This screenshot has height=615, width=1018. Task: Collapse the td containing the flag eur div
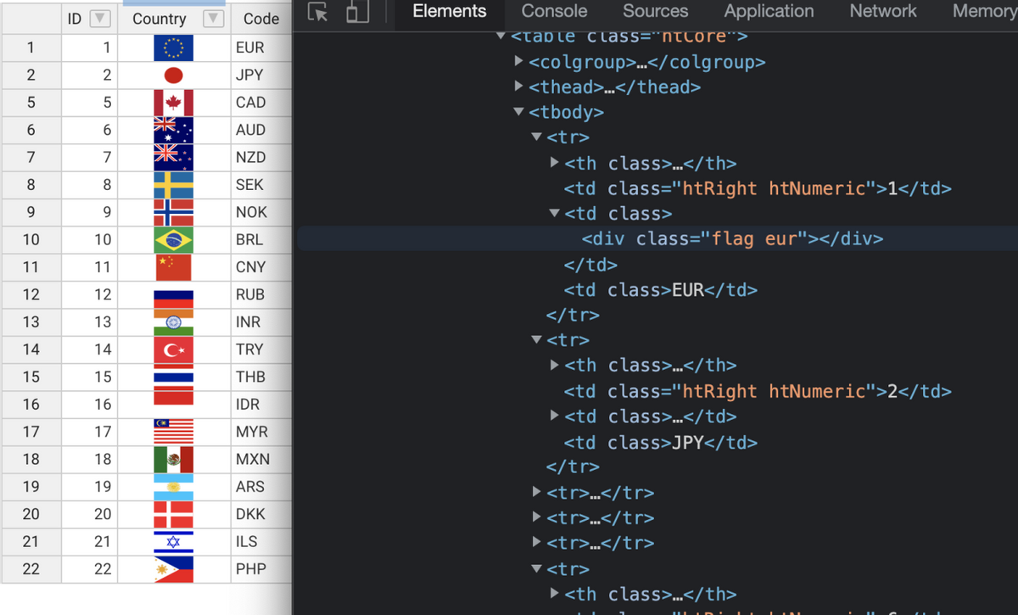(x=555, y=213)
